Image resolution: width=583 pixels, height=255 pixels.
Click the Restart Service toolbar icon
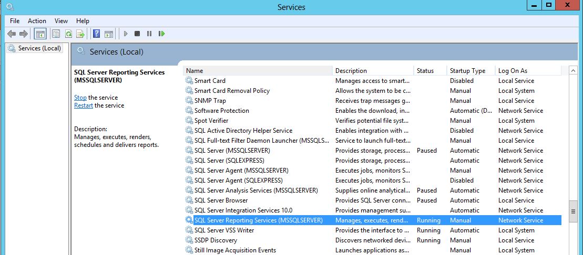161,34
